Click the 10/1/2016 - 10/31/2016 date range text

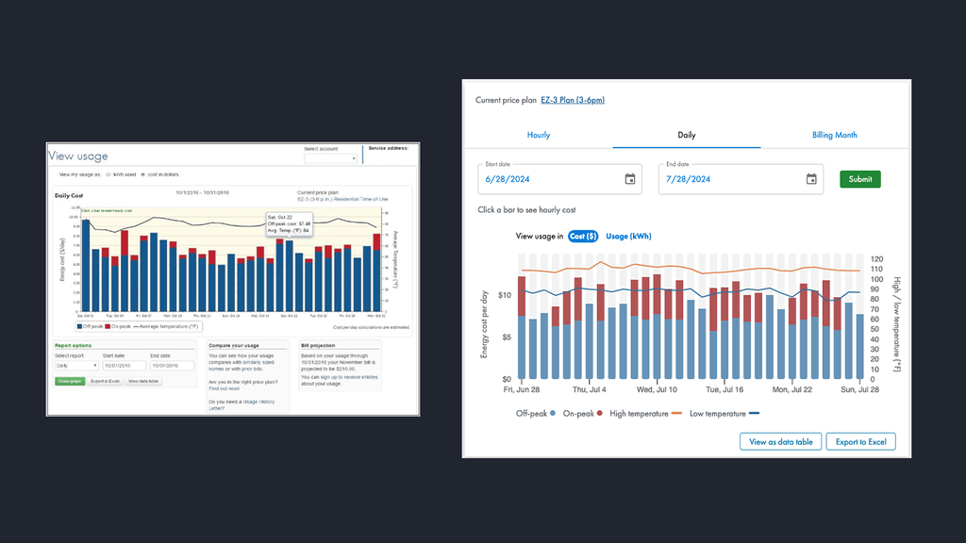202,192
